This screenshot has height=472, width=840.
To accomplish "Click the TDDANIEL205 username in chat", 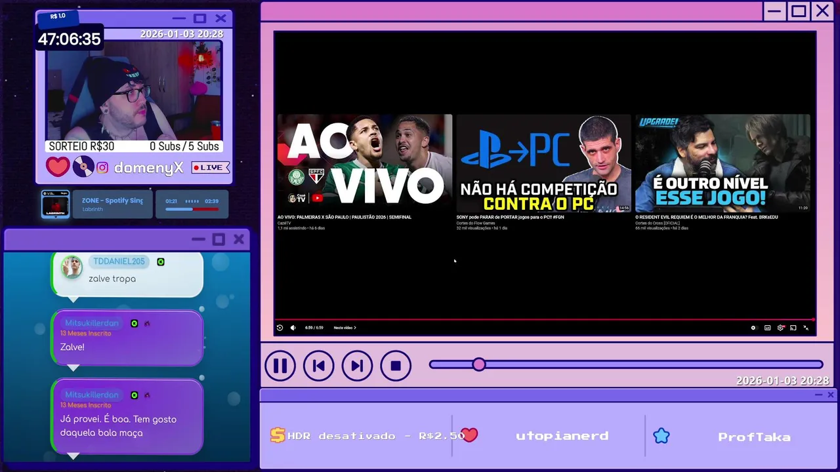I will [119, 262].
